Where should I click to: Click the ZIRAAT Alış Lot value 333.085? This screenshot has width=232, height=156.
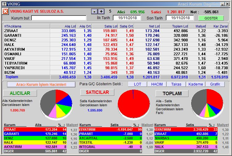(68, 31)
